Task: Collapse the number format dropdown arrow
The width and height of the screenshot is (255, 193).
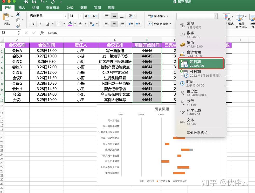Action: coord(216,16)
